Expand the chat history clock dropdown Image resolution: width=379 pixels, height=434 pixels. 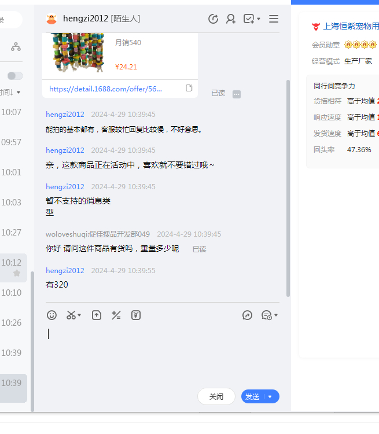pos(270,315)
